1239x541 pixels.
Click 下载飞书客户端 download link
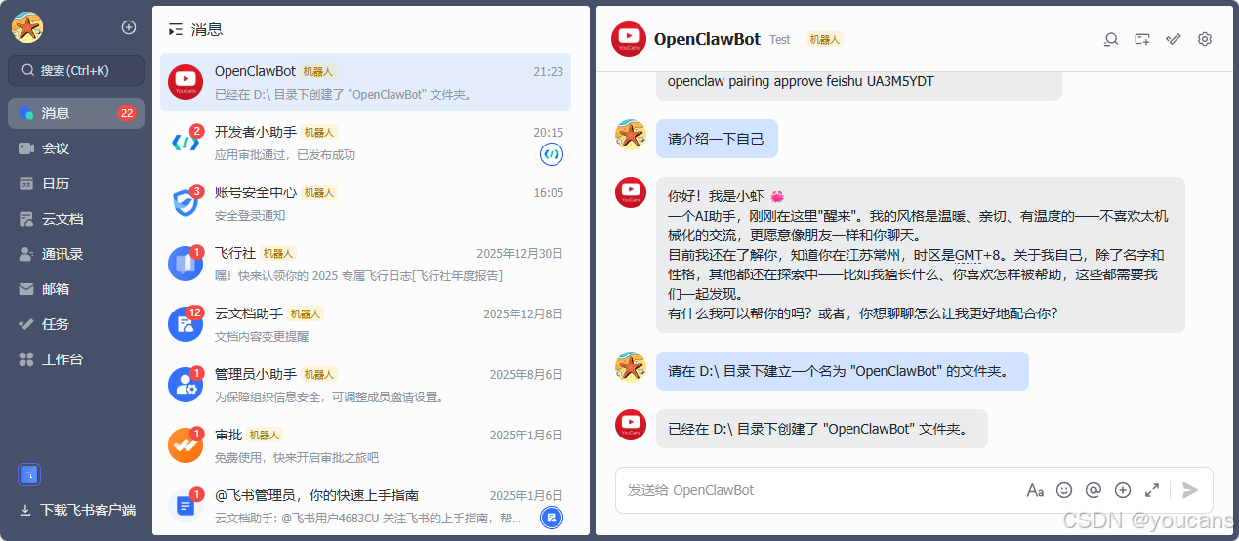[x=76, y=510]
